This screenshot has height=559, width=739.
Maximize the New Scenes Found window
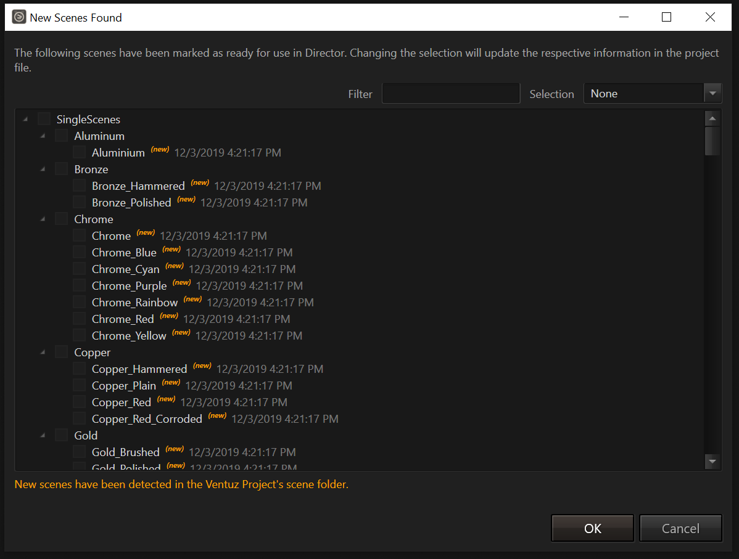pyautogui.click(x=666, y=17)
